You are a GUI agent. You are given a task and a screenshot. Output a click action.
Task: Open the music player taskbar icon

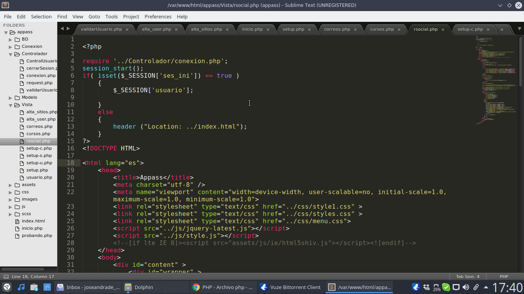(x=21, y=287)
